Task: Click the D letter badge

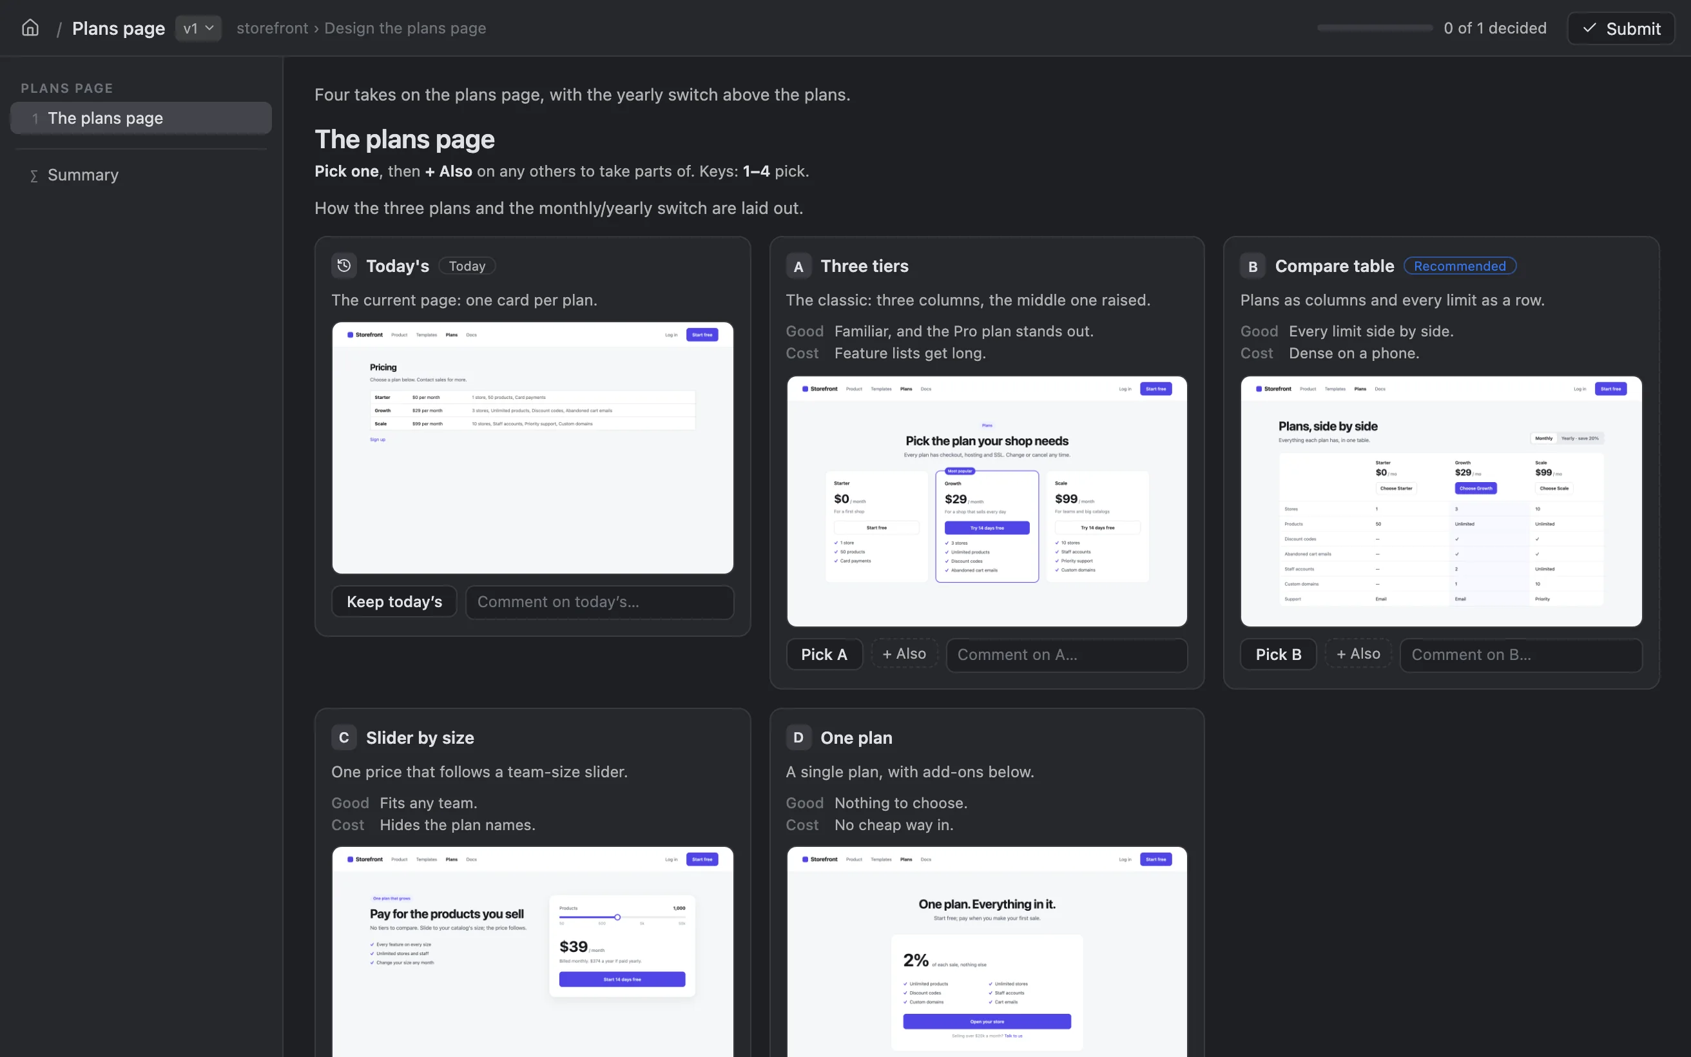Action: coord(798,737)
